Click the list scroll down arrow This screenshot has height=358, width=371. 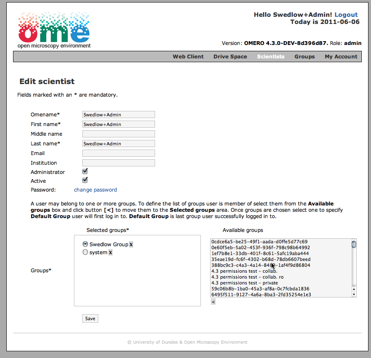354,295
